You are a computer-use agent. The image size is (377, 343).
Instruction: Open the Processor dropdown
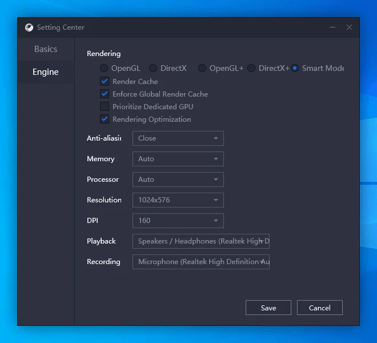[178, 180]
